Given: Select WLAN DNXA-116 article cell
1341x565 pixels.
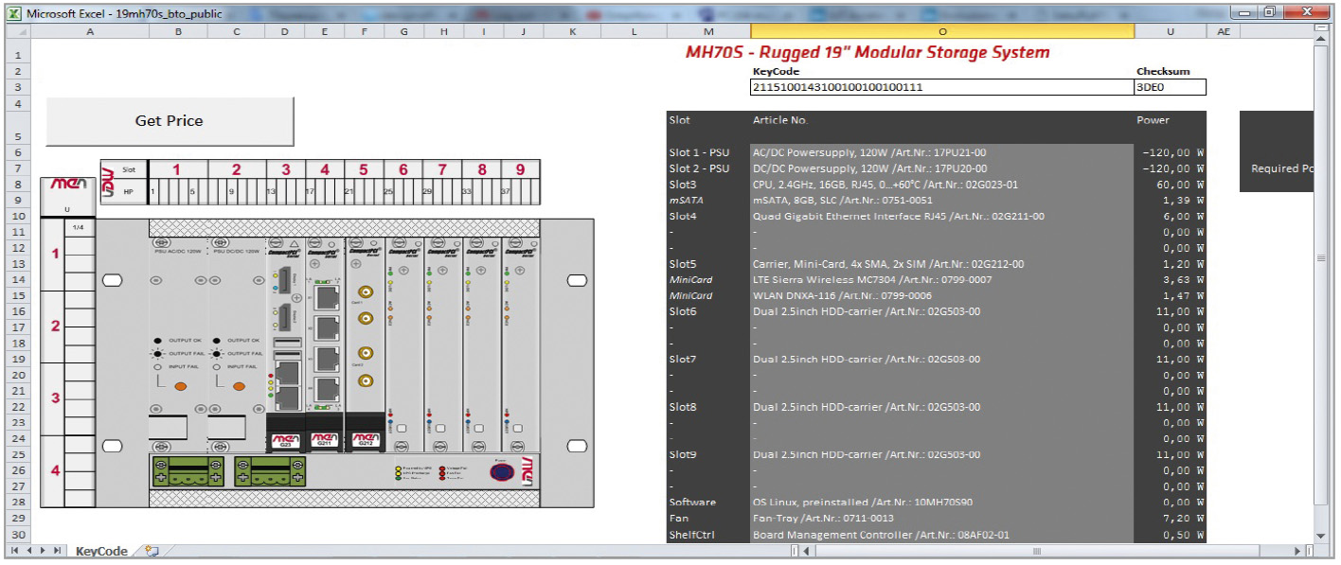Looking at the screenshot, I should click(x=942, y=296).
